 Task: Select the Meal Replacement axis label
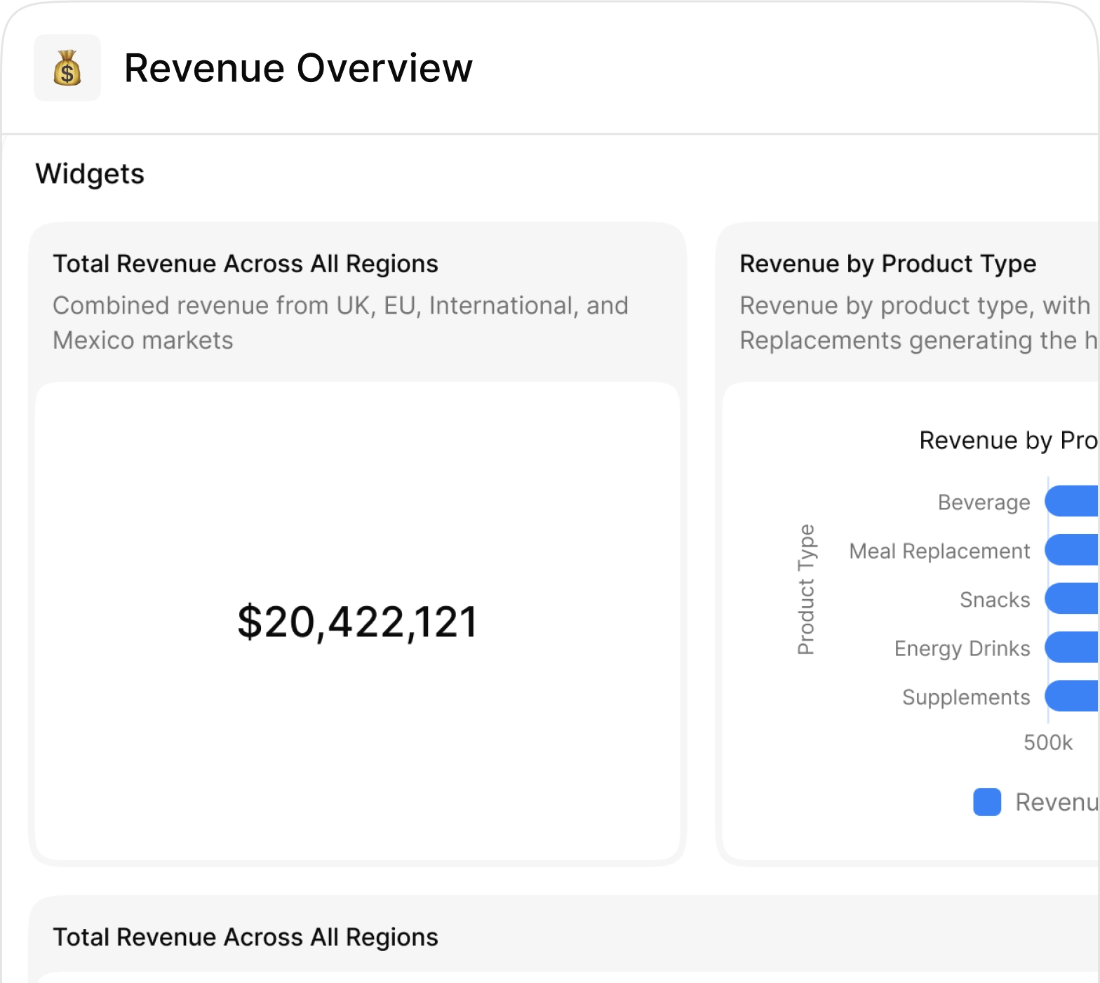[x=939, y=551]
